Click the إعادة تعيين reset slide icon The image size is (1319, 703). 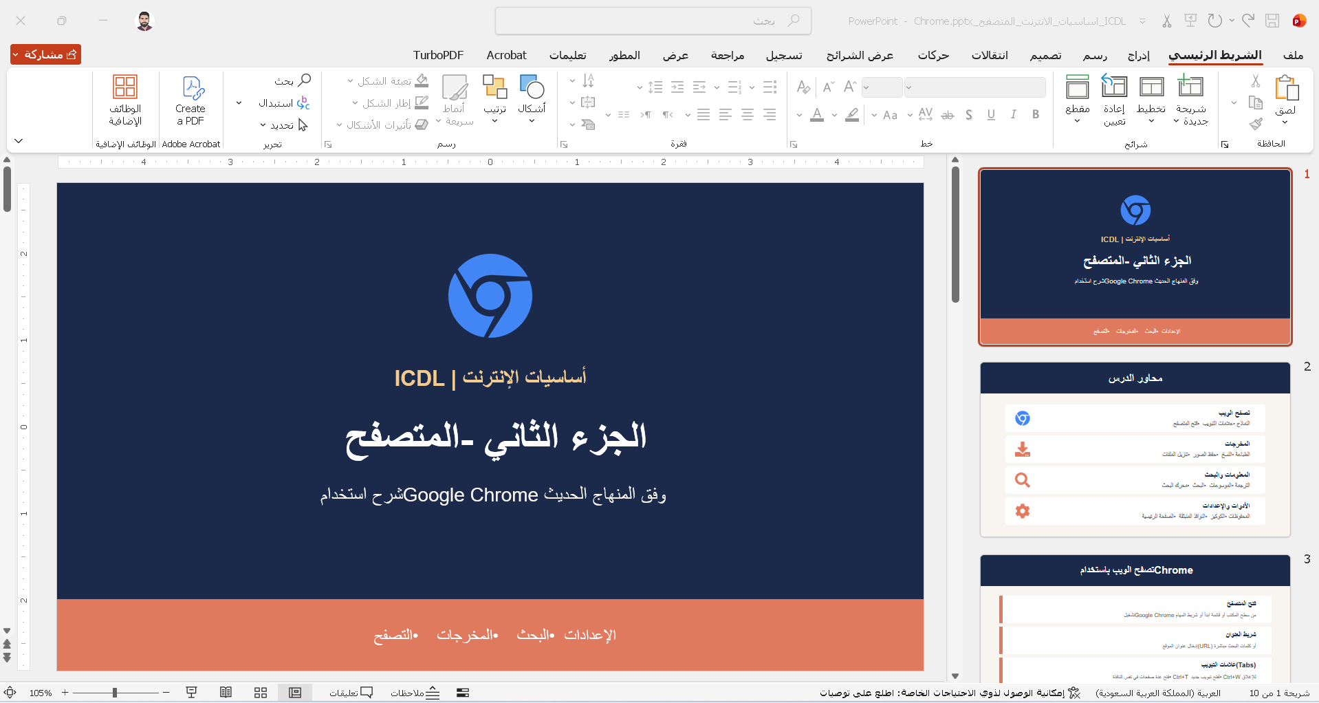coord(1114,87)
